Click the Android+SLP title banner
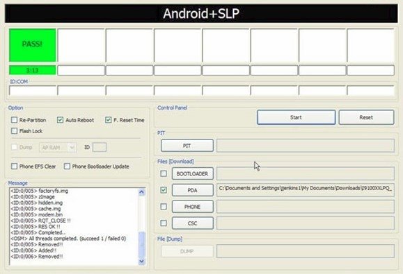The height and width of the screenshot is (274, 403). [x=201, y=13]
